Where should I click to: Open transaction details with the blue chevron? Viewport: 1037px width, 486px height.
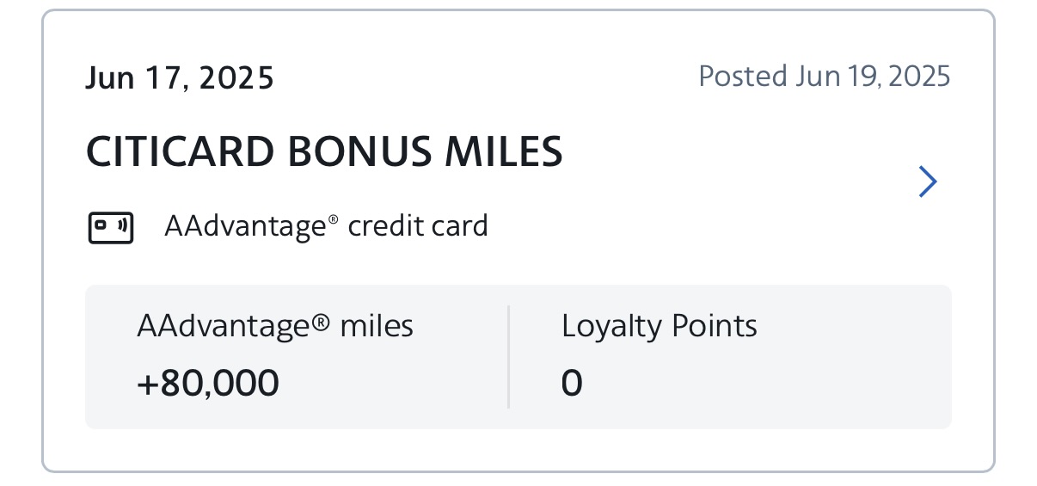point(927,181)
